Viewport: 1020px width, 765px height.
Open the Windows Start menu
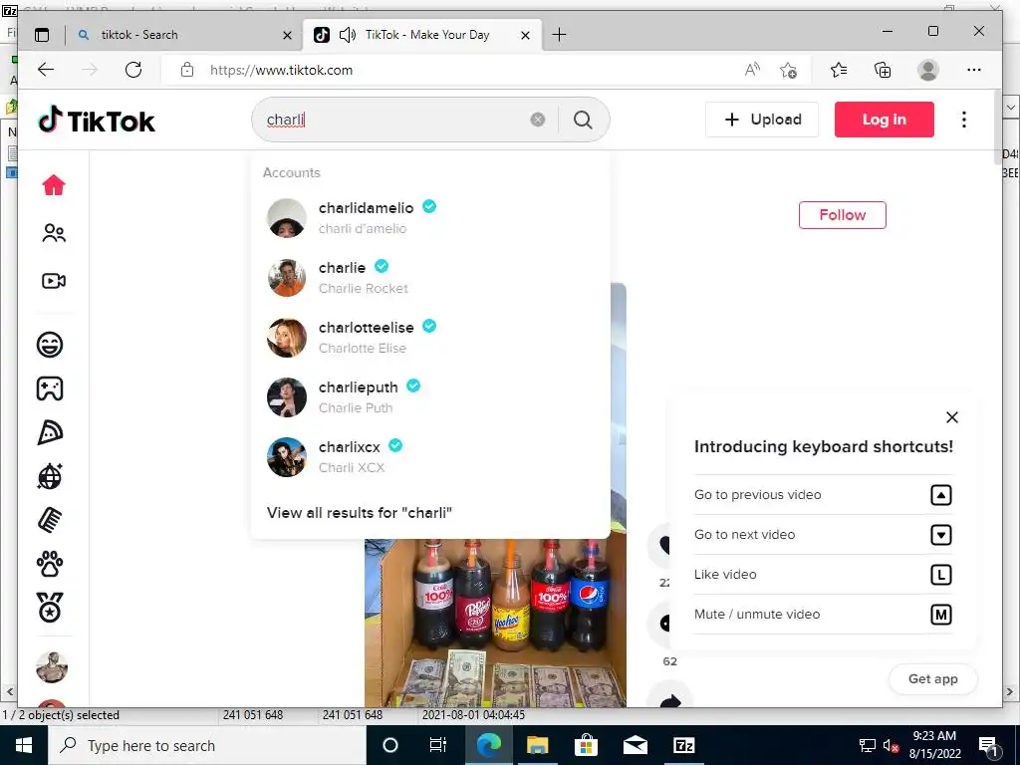click(x=24, y=745)
